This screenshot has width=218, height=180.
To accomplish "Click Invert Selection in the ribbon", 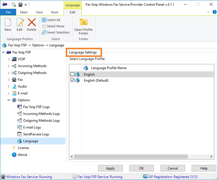I will coord(56,32).
